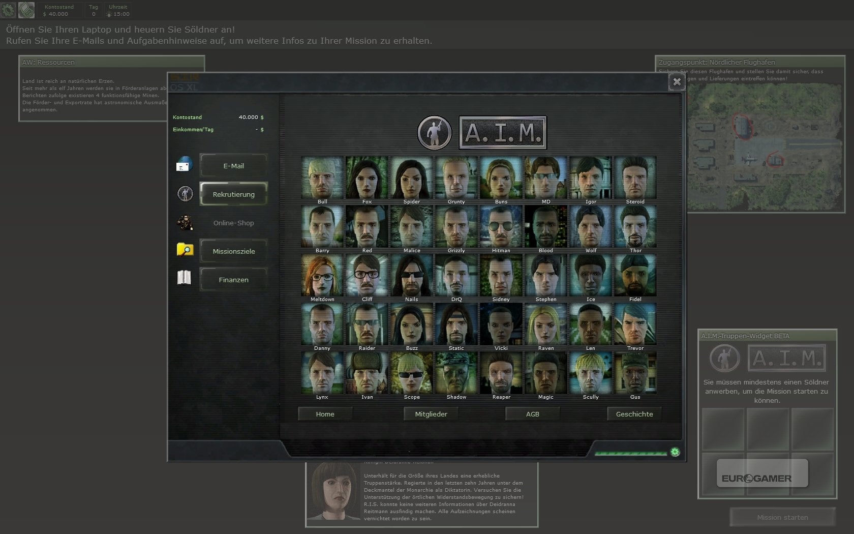Pick Grunty from the A.I.M. roster
Screen dimensions: 854x534
pyautogui.click(x=456, y=177)
